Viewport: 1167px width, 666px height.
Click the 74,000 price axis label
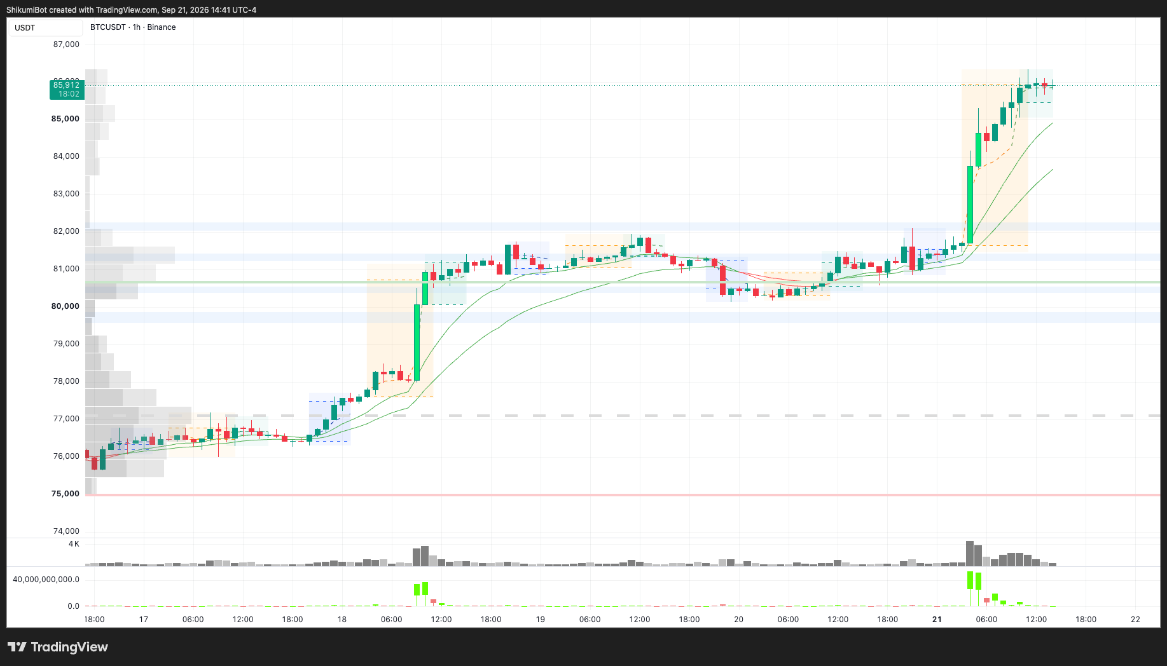(66, 531)
